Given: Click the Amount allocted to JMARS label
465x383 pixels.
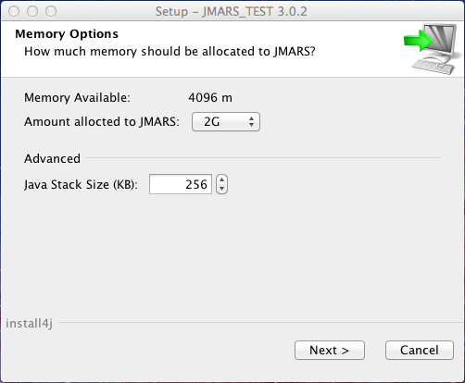Looking at the screenshot, I should [x=102, y=122].
